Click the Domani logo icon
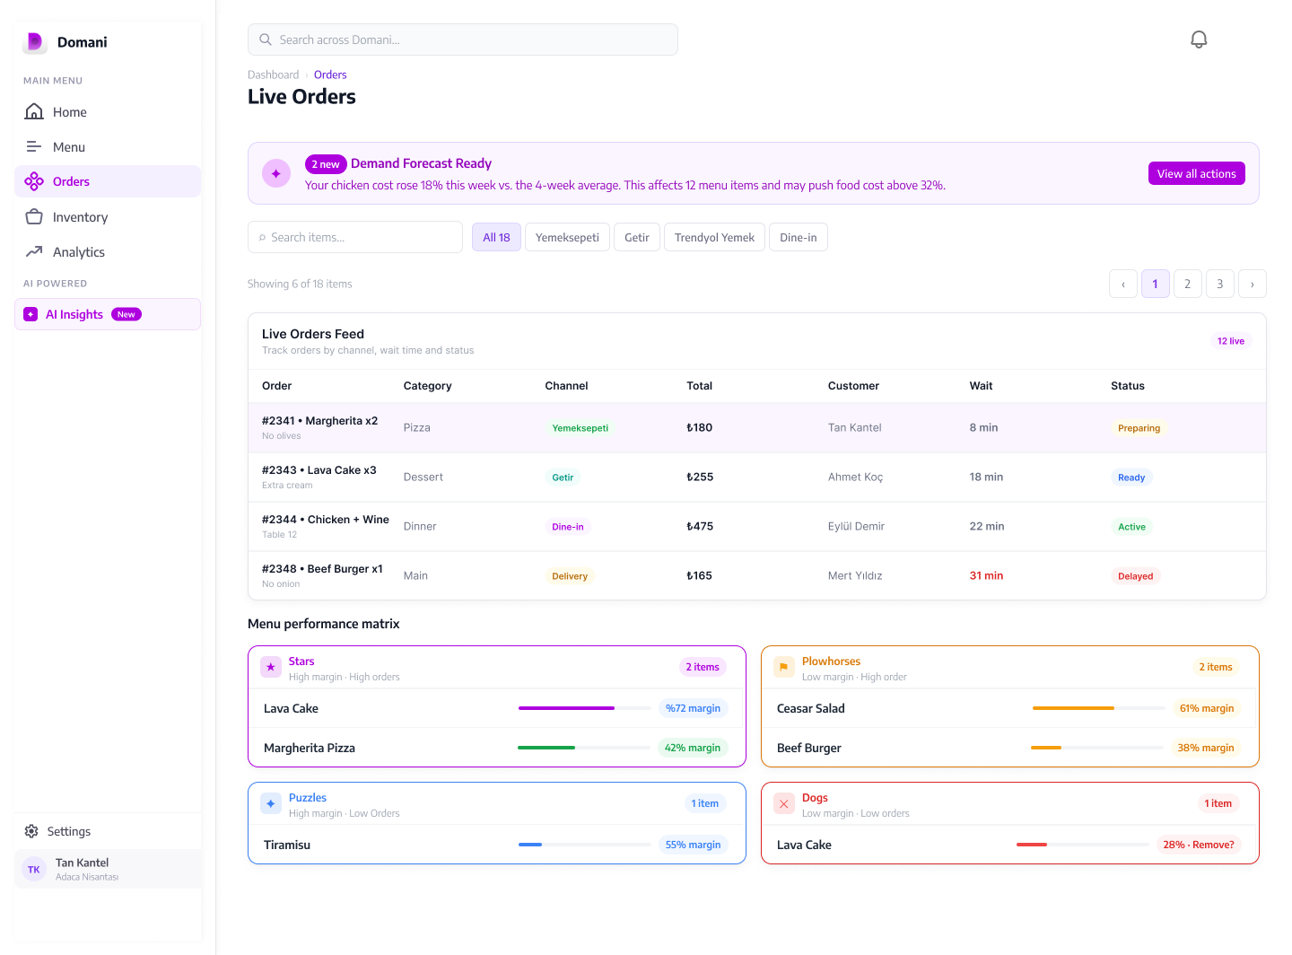The width and height of the screenshot is (1292, 955). [35, 41]
